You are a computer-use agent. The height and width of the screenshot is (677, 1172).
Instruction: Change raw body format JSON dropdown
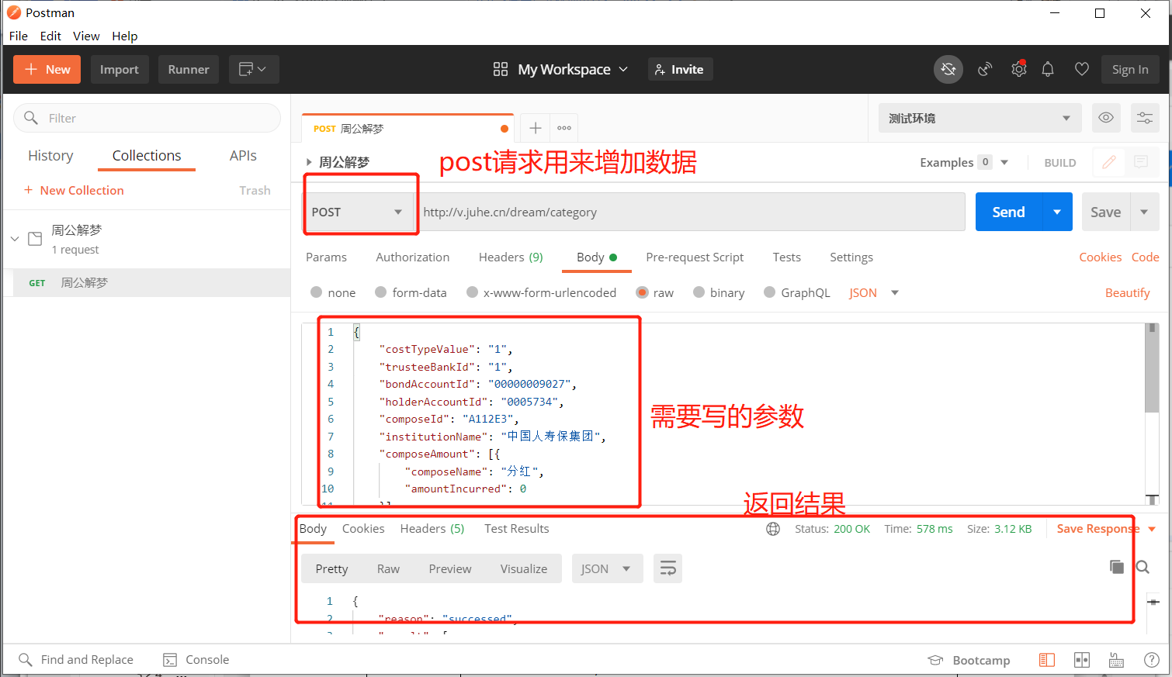click(x=874, y=292)
